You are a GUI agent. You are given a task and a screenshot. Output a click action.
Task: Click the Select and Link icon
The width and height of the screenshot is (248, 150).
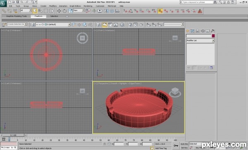[4, 11]
